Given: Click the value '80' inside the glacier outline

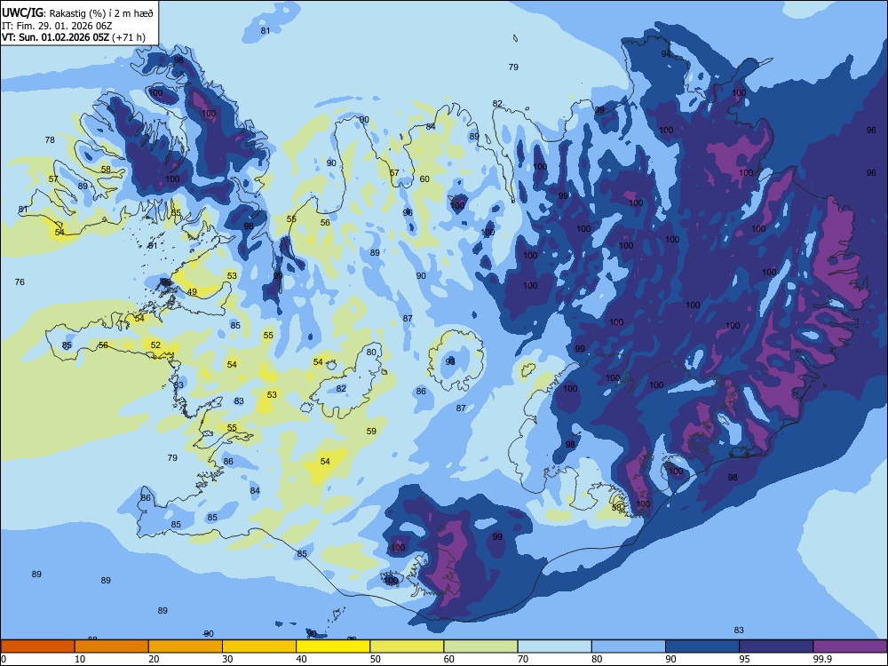Looking at the screenshot, I should tap(371, 352).
